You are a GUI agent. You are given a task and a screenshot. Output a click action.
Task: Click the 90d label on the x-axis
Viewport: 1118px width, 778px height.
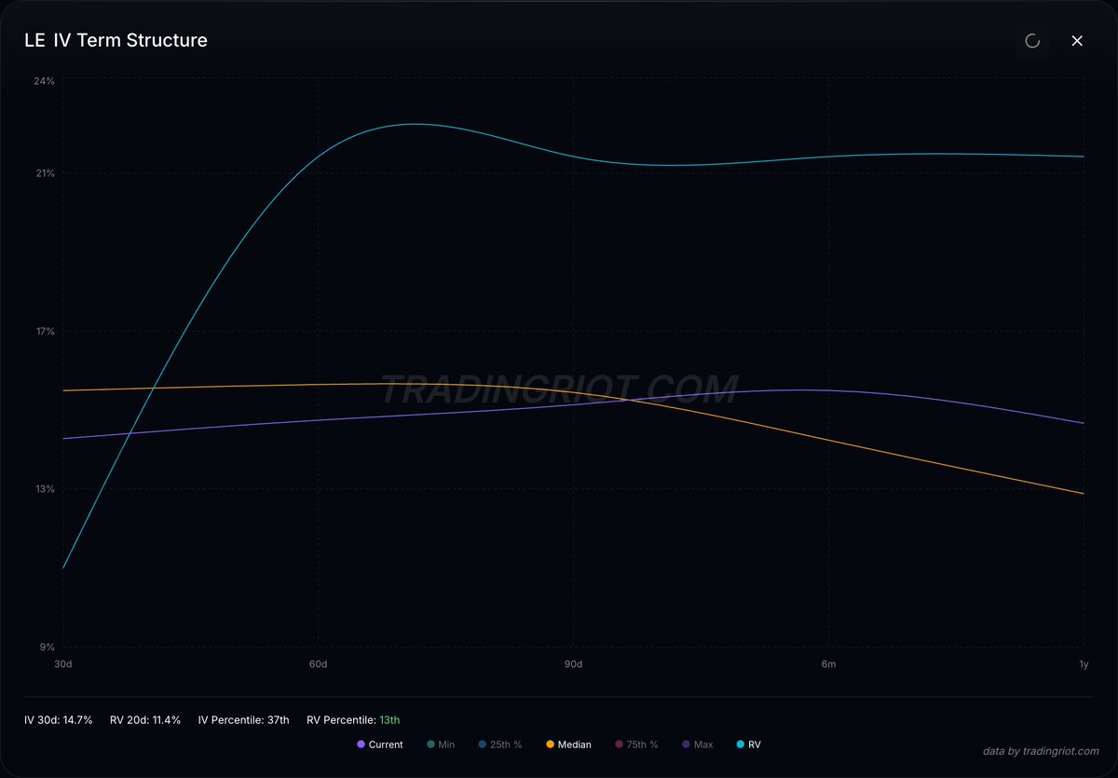click(x=573, y=664)
